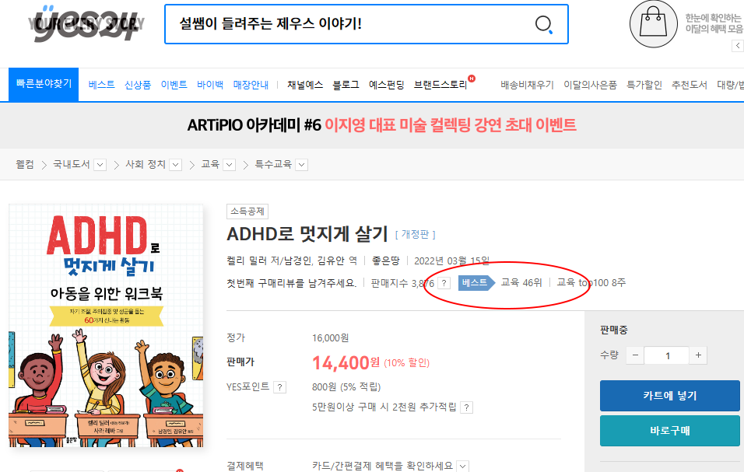Click the left arrow beside benefits banner
The height and width of the screenshot is (472, 744).
737,46
